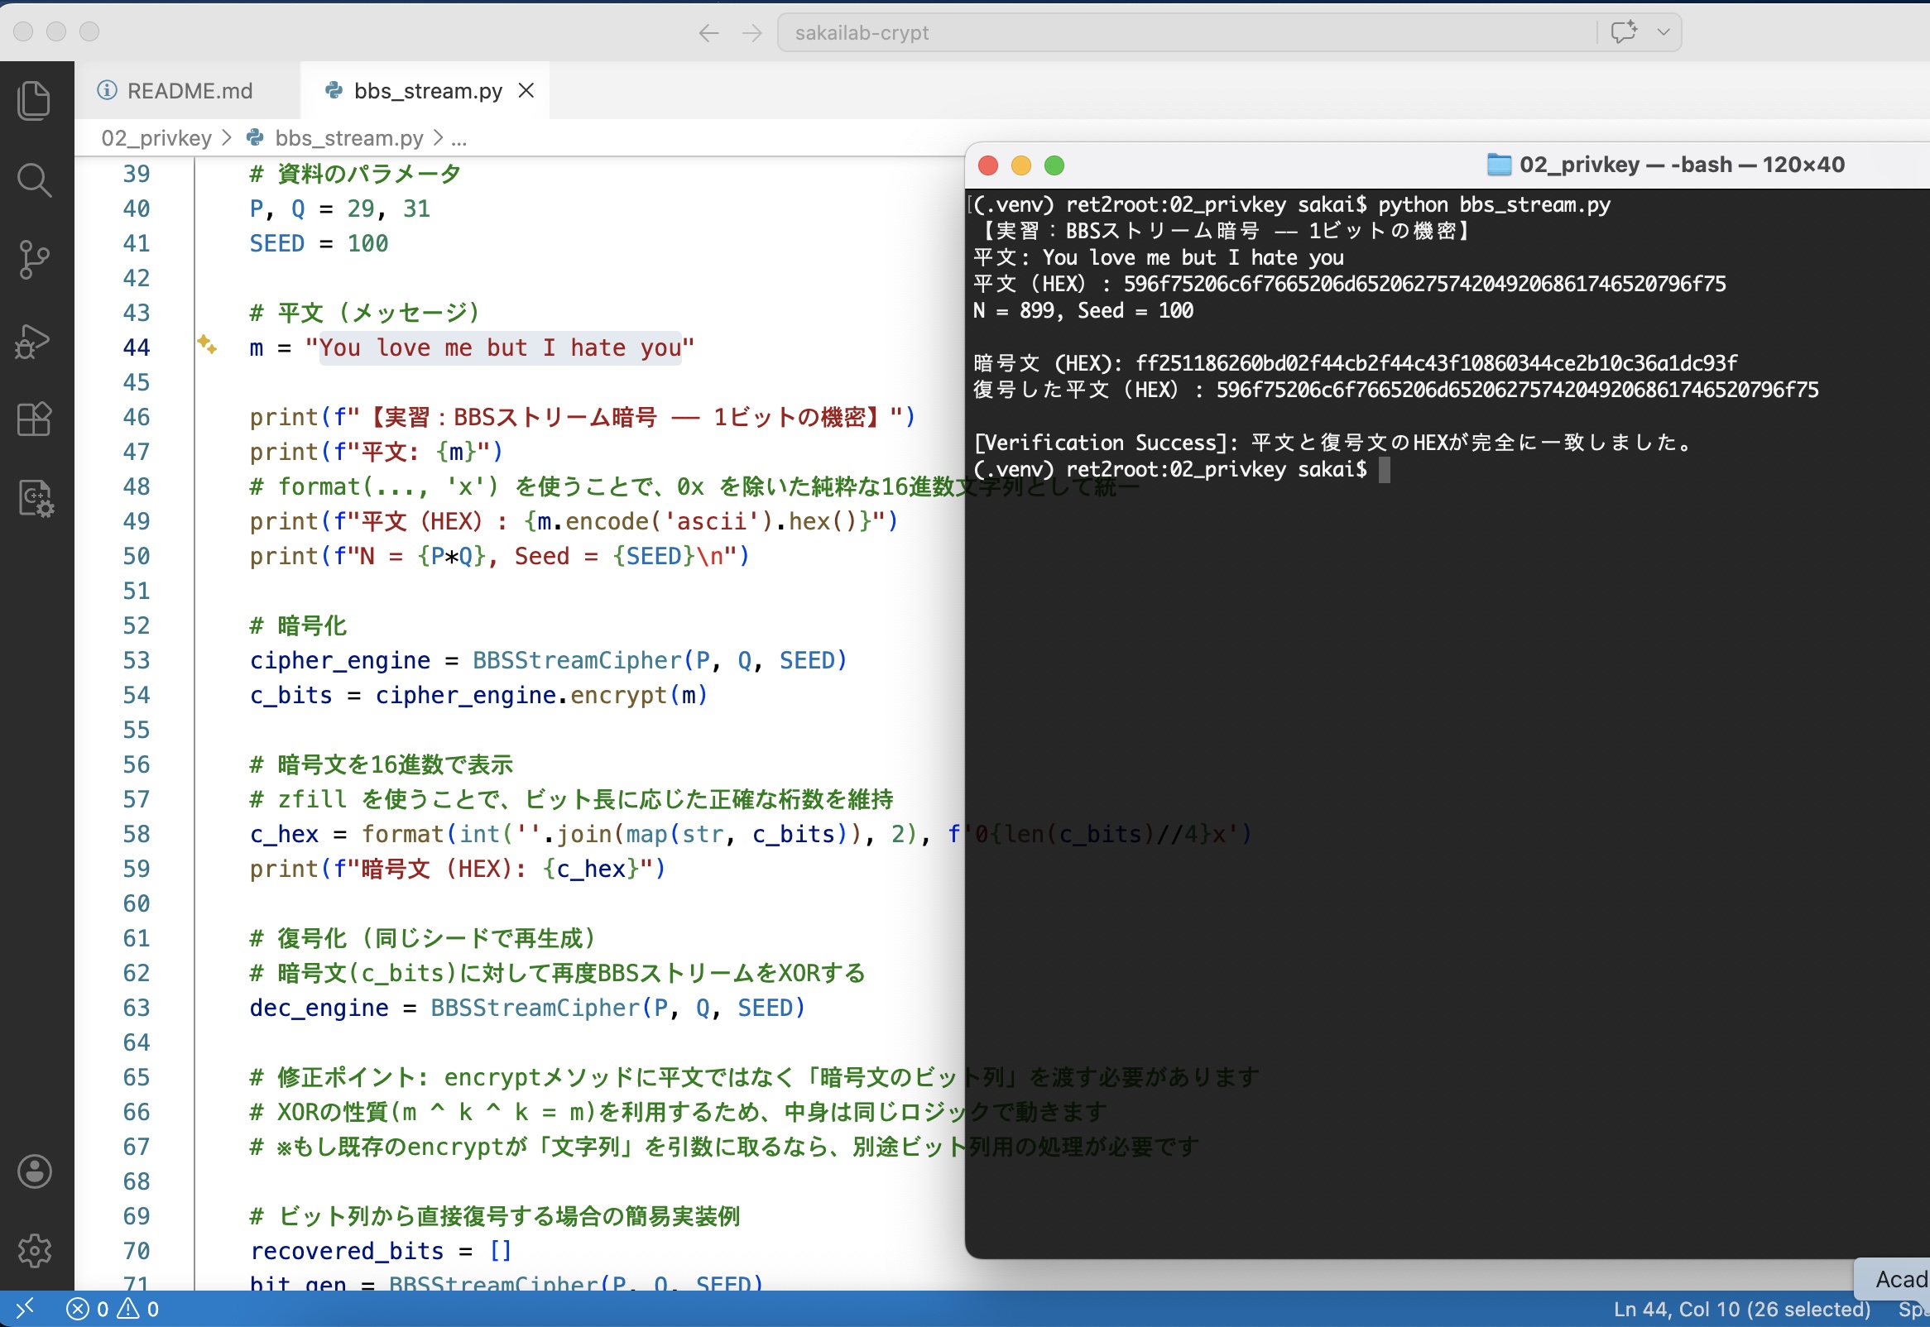
Task: Open the Extensions view
Action: 34,419
